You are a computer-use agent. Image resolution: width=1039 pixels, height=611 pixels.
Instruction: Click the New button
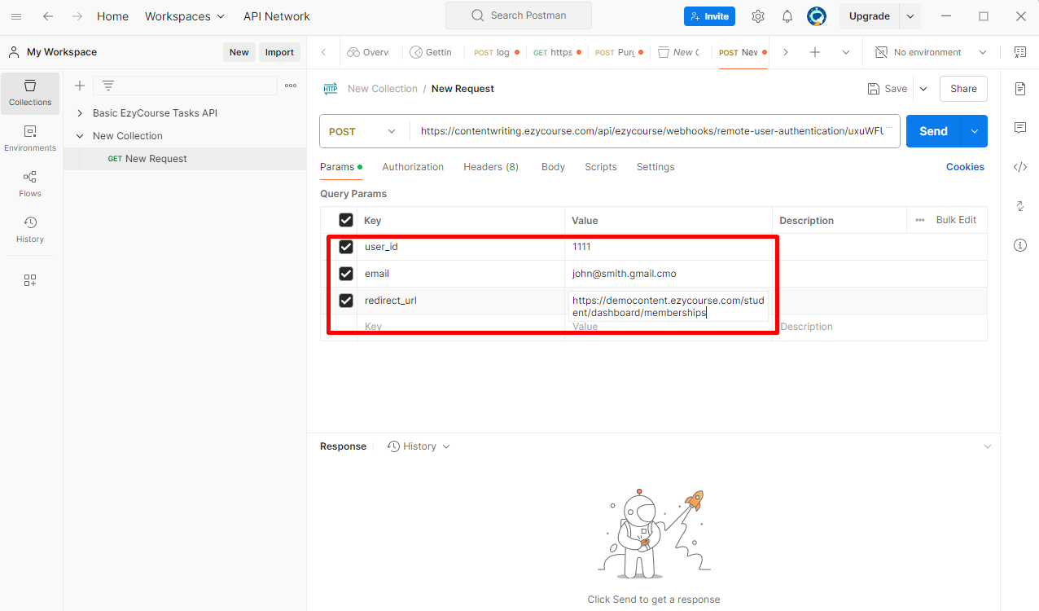(x=239, y=52)
